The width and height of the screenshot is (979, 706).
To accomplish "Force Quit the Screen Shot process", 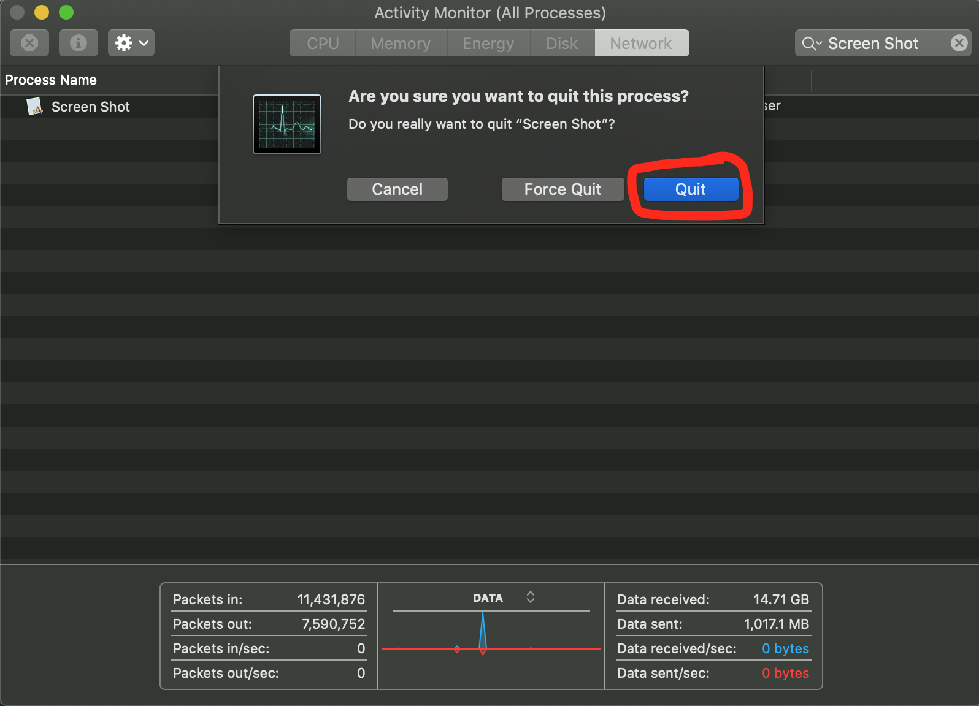I will pyautogui.click(x=563, y=189).
